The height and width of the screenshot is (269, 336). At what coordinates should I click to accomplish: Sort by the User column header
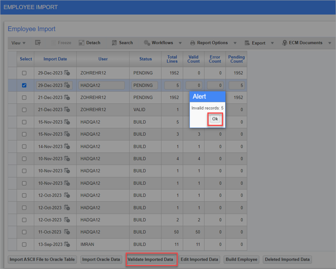click(x=103, y=59)
